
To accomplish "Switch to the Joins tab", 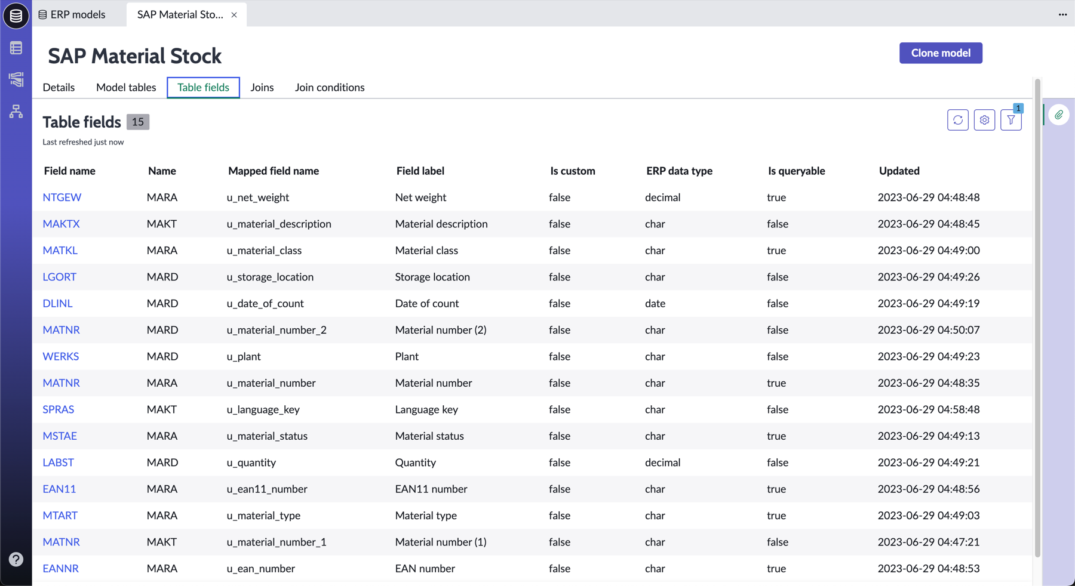I will point(262,87).
